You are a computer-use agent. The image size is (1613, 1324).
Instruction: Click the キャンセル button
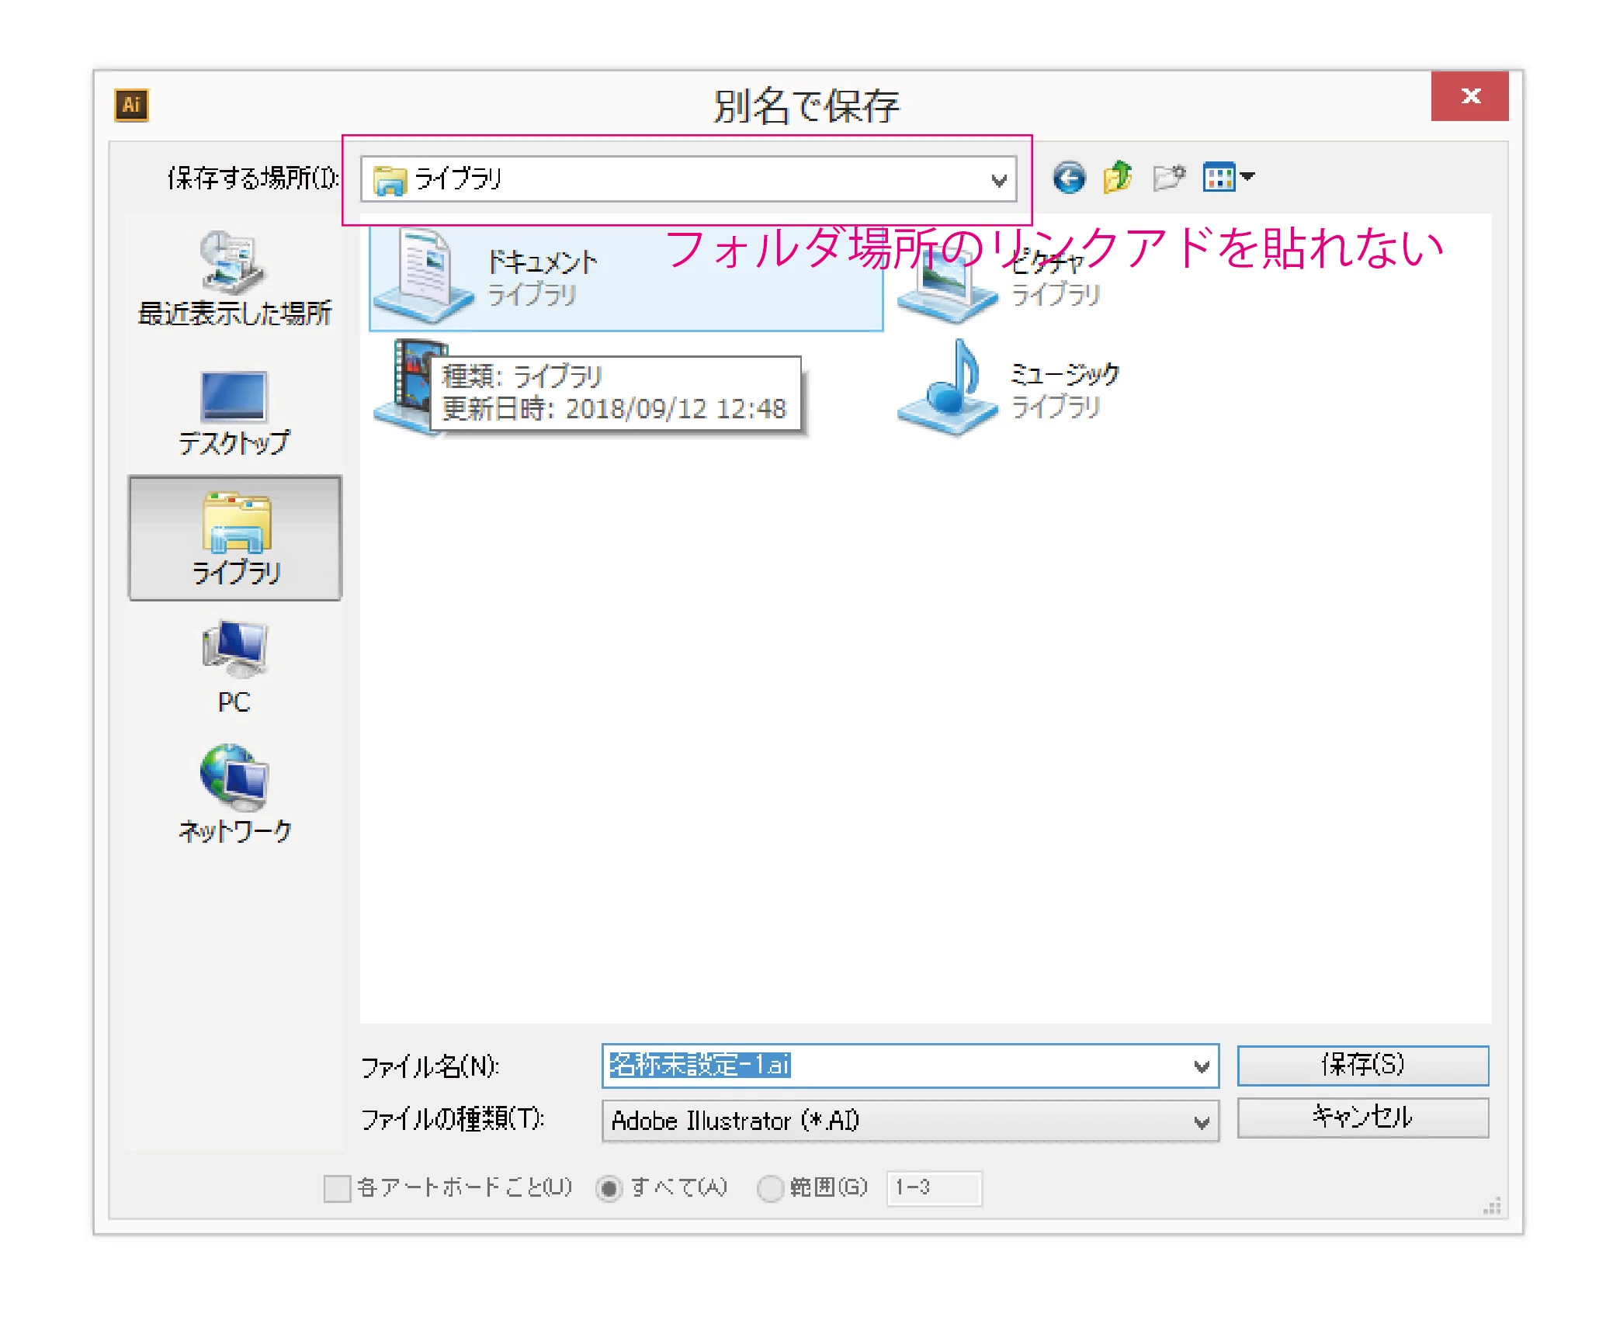(x=1362, y=1118)
